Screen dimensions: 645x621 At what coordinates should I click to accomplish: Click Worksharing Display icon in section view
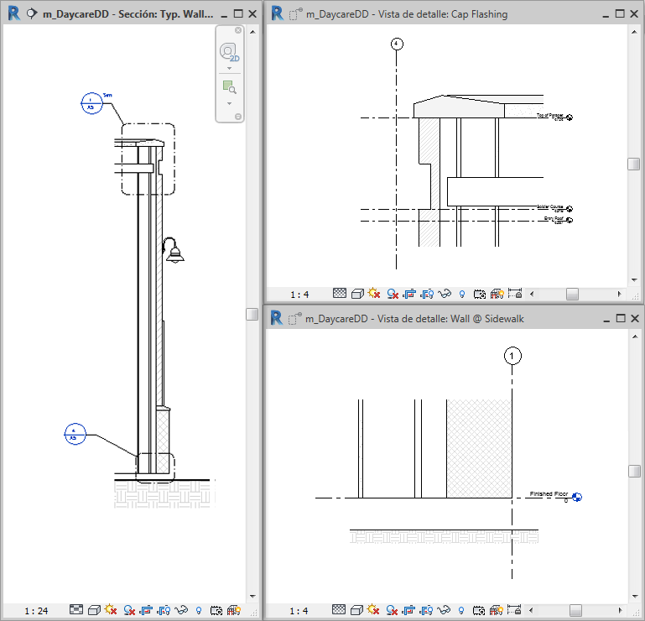(x=234, y=610)
